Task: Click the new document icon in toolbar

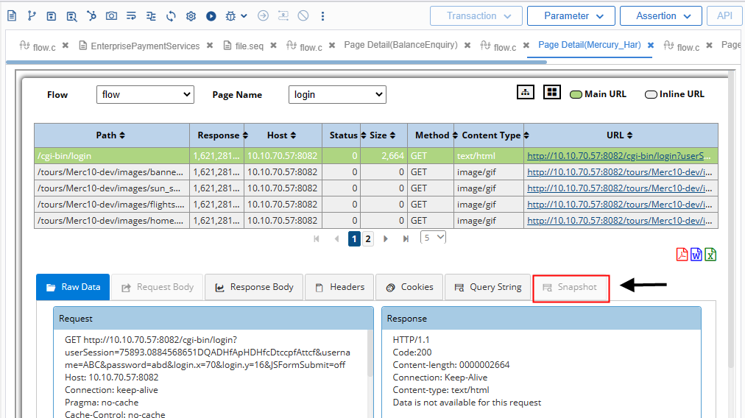Action: (x=12, y=15)
